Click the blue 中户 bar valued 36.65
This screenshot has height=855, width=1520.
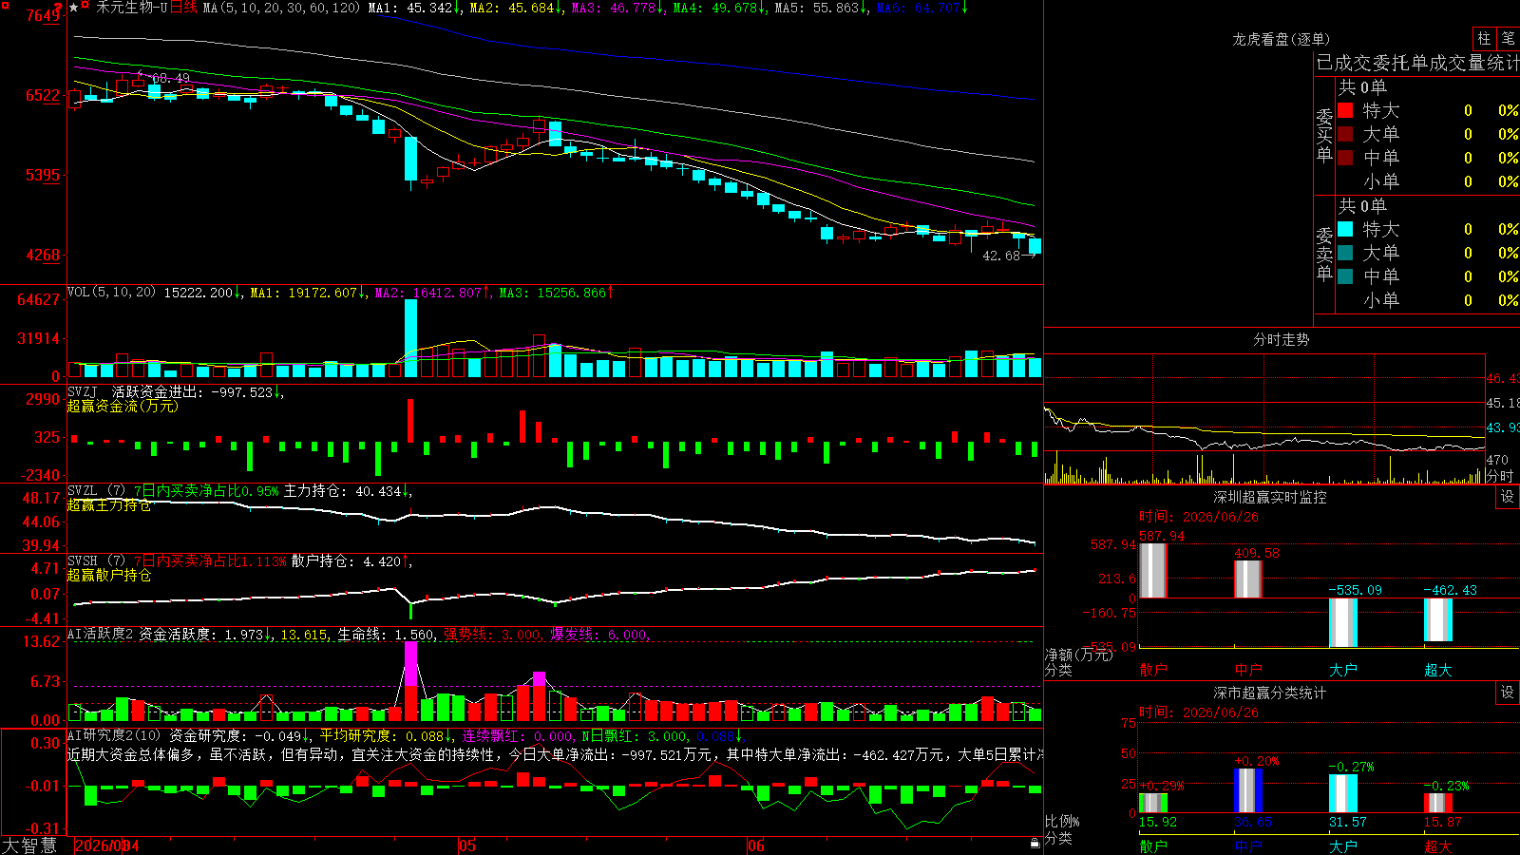[1248, 790]
